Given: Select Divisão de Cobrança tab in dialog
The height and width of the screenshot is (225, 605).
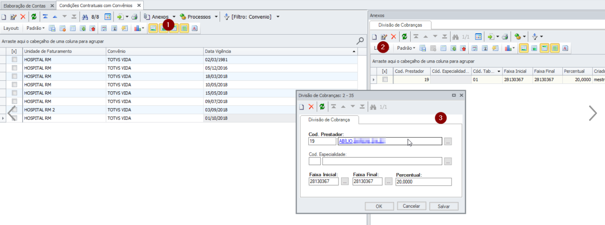Looking at the screenshot, I should [x=329, y=120].
